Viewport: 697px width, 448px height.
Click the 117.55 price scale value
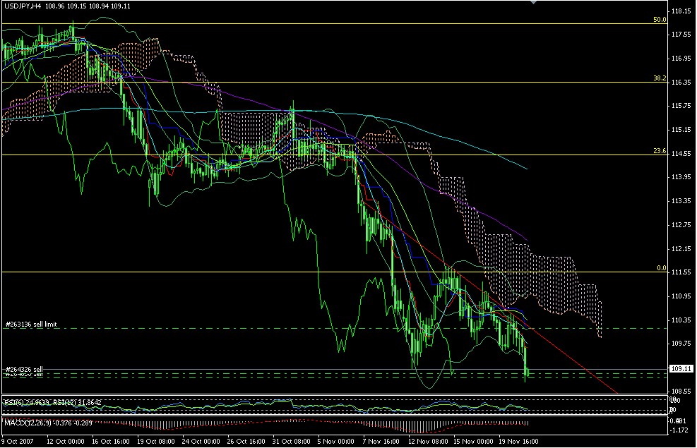(x=681, y=34)
